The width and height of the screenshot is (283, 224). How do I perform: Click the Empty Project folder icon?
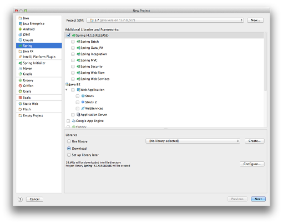pos(21,116)
